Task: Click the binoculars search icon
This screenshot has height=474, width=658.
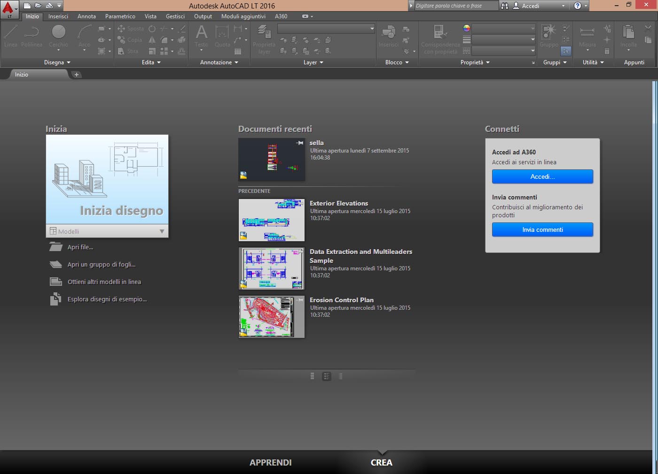Action: pos(505,6)
